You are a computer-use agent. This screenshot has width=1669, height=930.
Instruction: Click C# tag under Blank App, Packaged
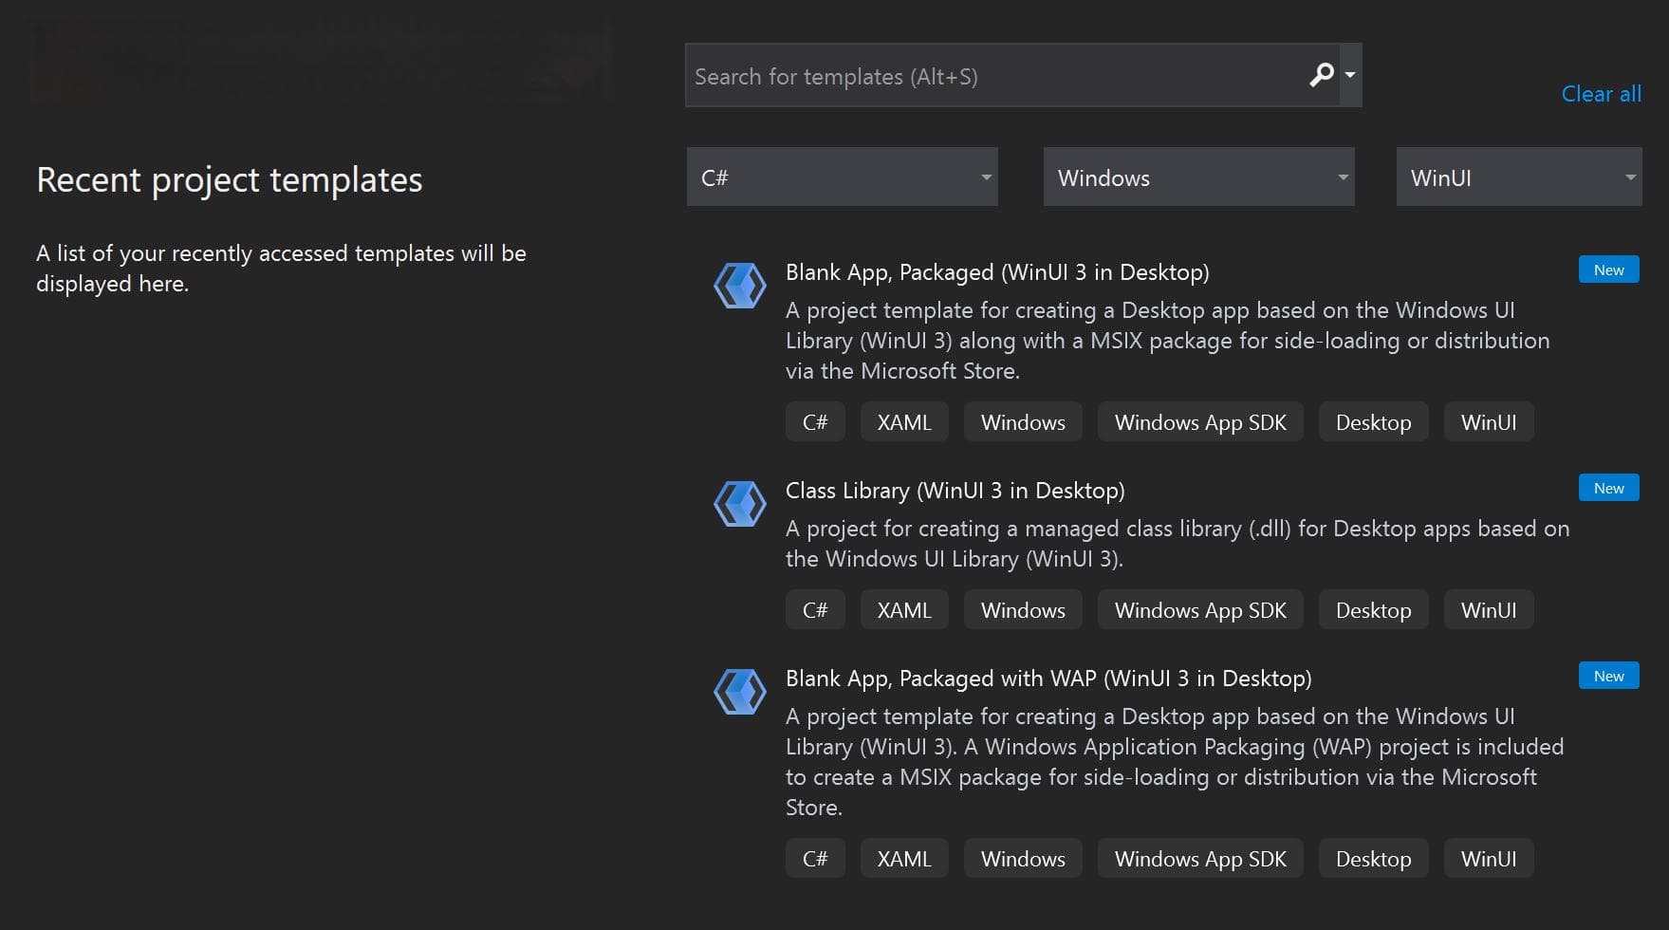(x=815, y=422)
